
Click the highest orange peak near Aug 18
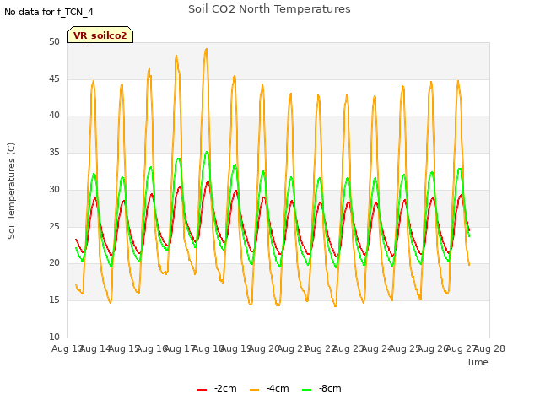pyautogui.click(x=206, y=49)
